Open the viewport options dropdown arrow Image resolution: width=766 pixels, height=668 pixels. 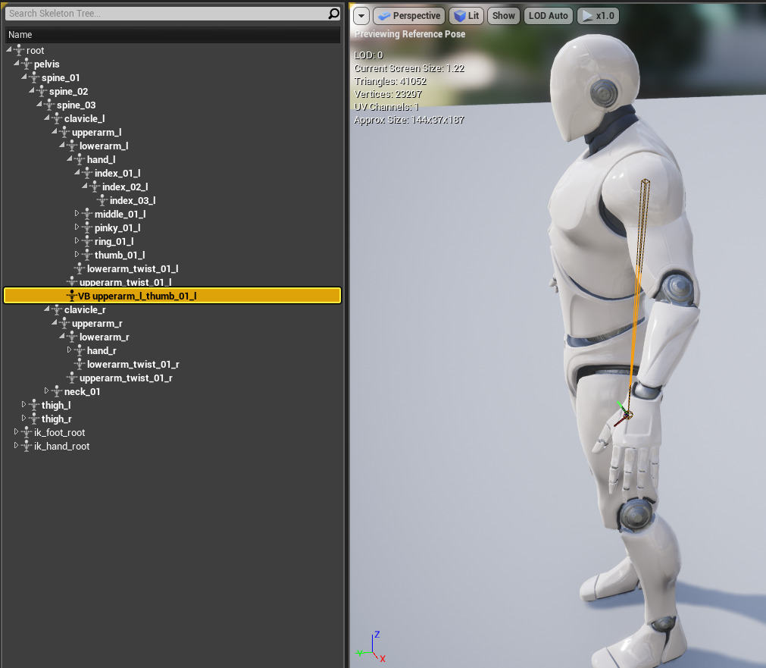pos(361,16)
